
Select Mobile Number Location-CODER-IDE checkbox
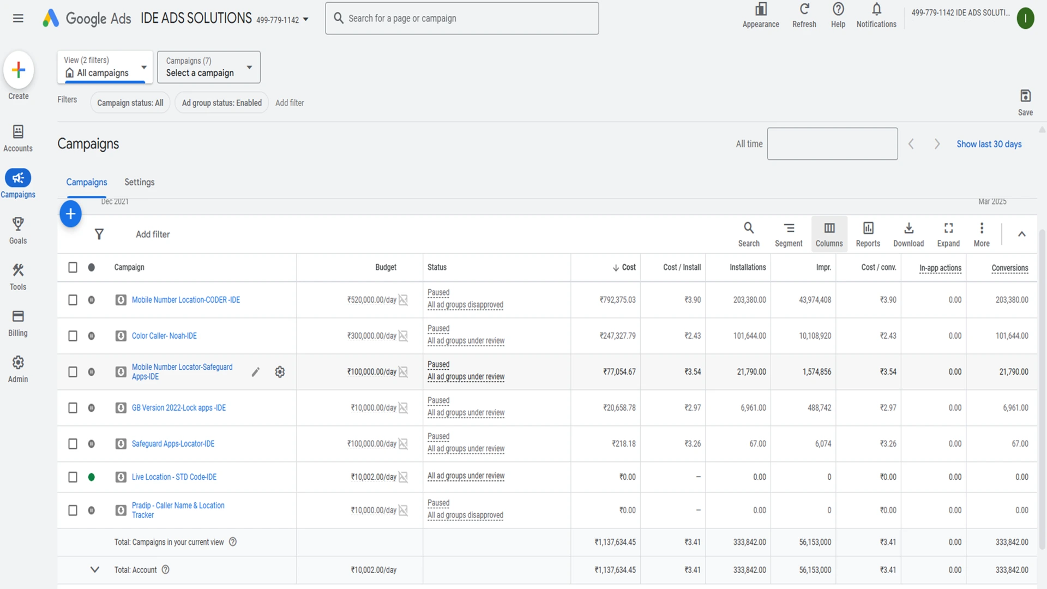coord(73,300)
